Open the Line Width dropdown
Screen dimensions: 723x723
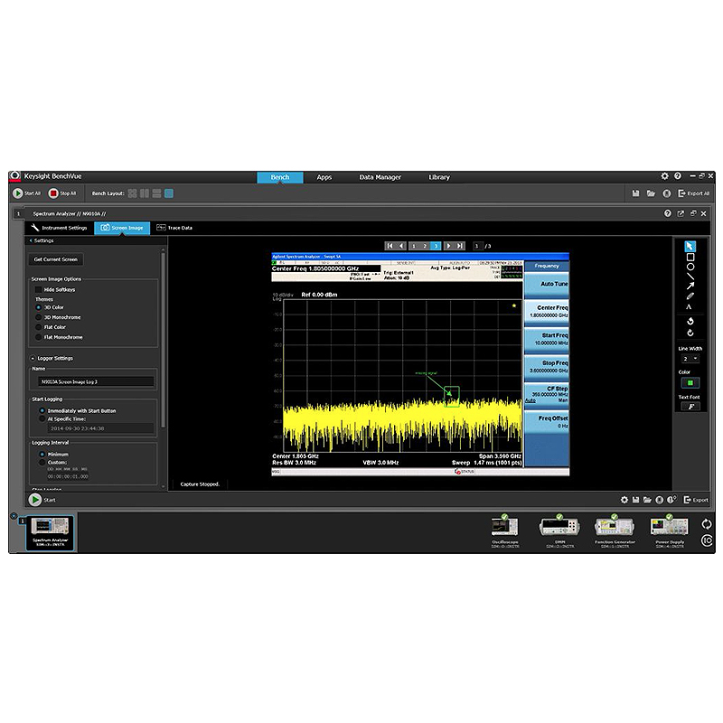[x=690, y=359]
